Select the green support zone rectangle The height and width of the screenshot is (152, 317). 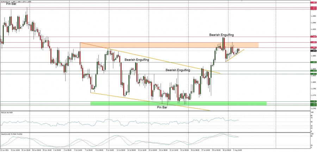tap(178, 103)
